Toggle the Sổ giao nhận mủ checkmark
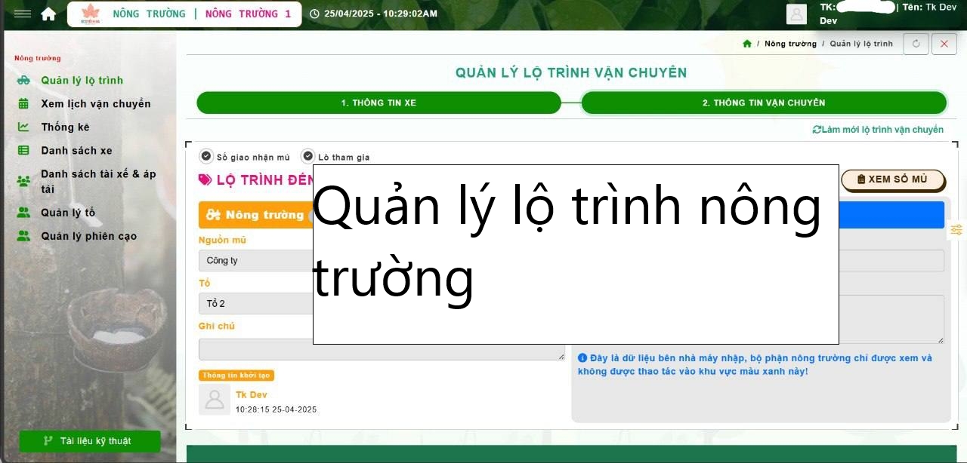 coord(205,155)
